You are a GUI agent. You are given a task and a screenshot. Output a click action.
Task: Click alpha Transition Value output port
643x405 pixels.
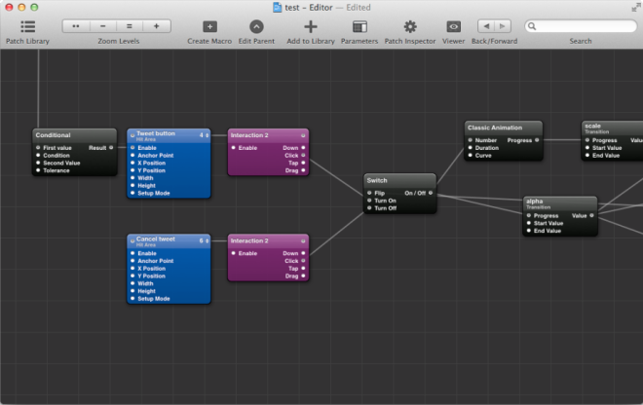(x=591, y=215)
